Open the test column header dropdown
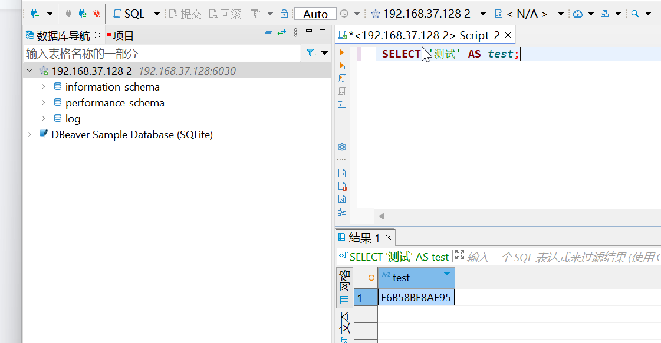 point(446,275)
